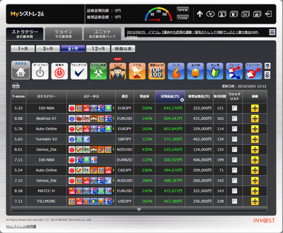Select the 金の卵 golden egg filter
This screenshot has width=283, height=233.
coord(195,71)
